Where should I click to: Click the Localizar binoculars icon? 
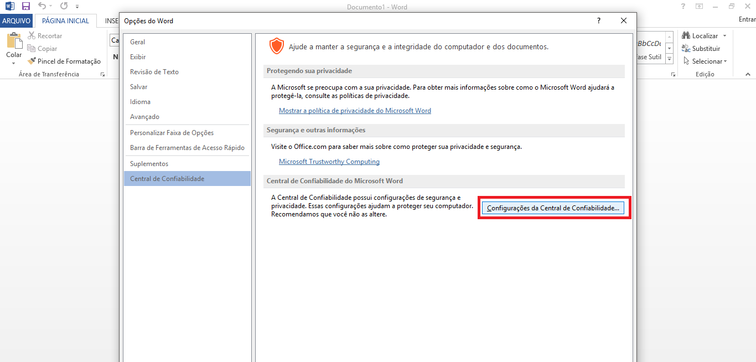[686, 36]
